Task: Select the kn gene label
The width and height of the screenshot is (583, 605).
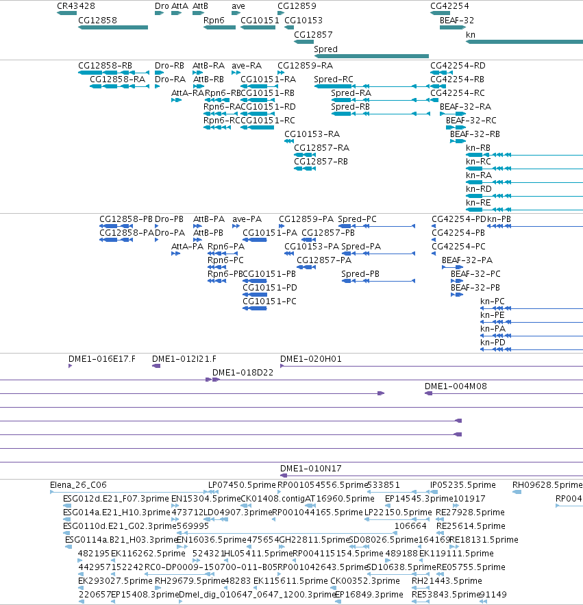Action: point(471,35)
